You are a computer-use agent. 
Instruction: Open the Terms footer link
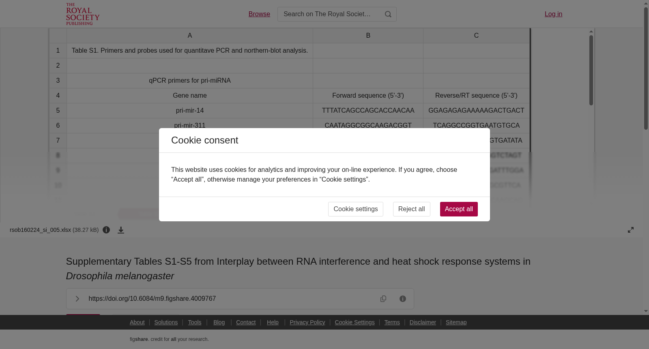[392, 322]
